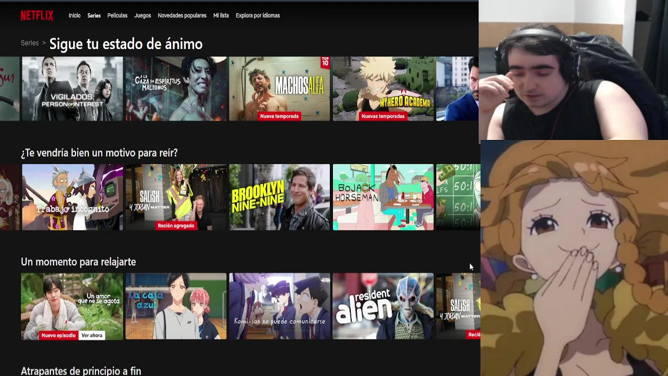This screenshot has height=376, width=668.
Task: Click the Netflix logo
Action: (37, 16)
